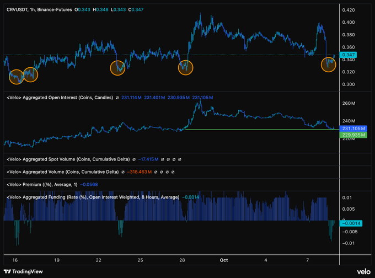Click the 0.300 price axis label
375x278 pixels.
tap(349, 84)
